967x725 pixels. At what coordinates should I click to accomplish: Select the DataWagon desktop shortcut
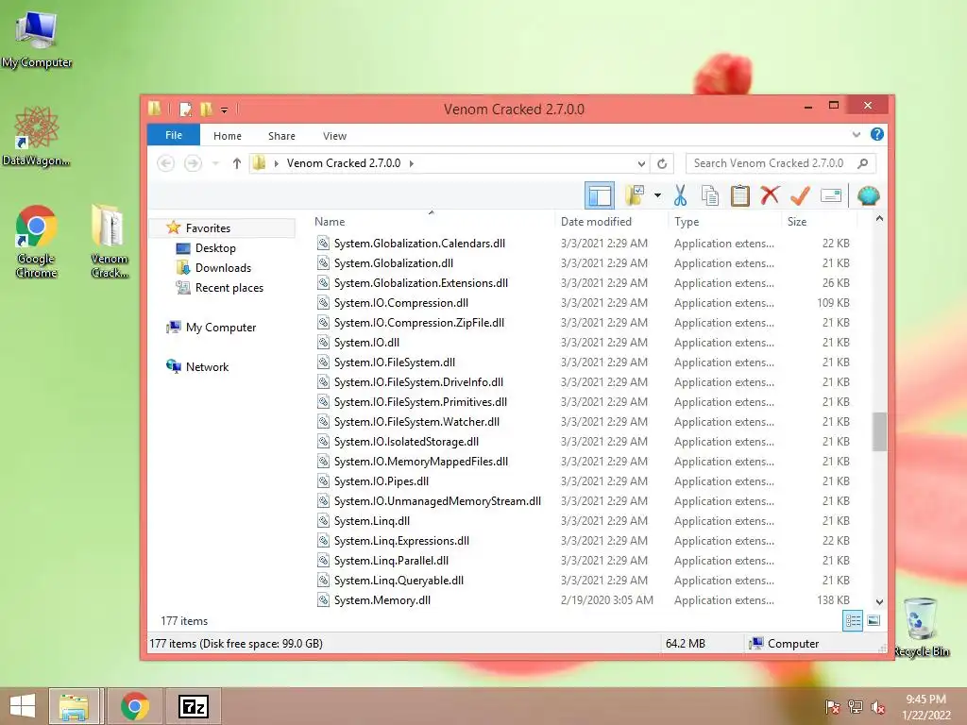coord(37,137)
